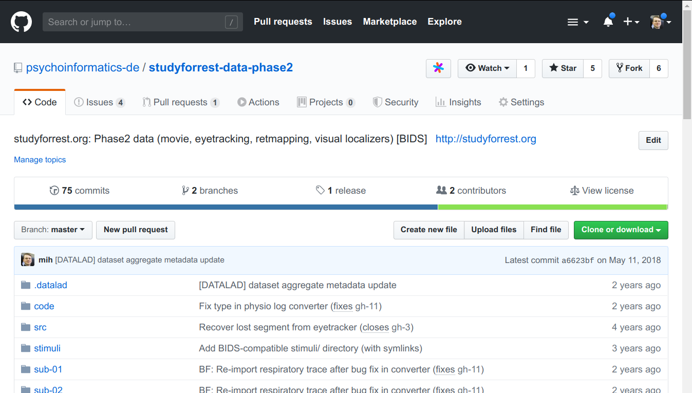Click the New pull request button

(136, 230)
